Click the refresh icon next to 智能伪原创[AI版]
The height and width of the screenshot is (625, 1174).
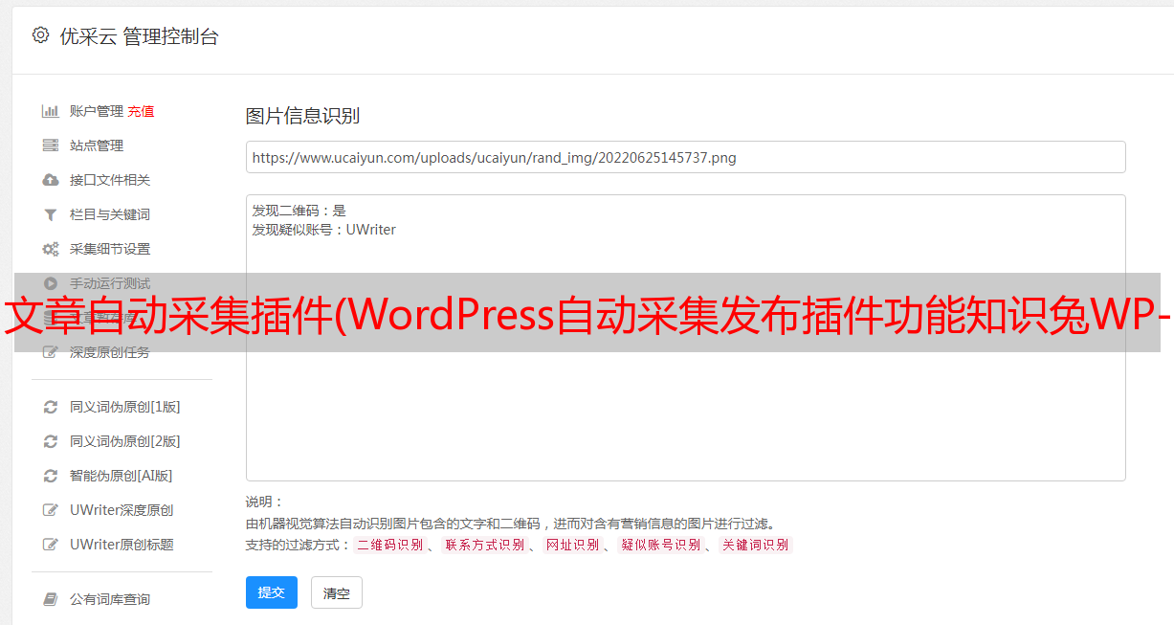tap(51, 476)
